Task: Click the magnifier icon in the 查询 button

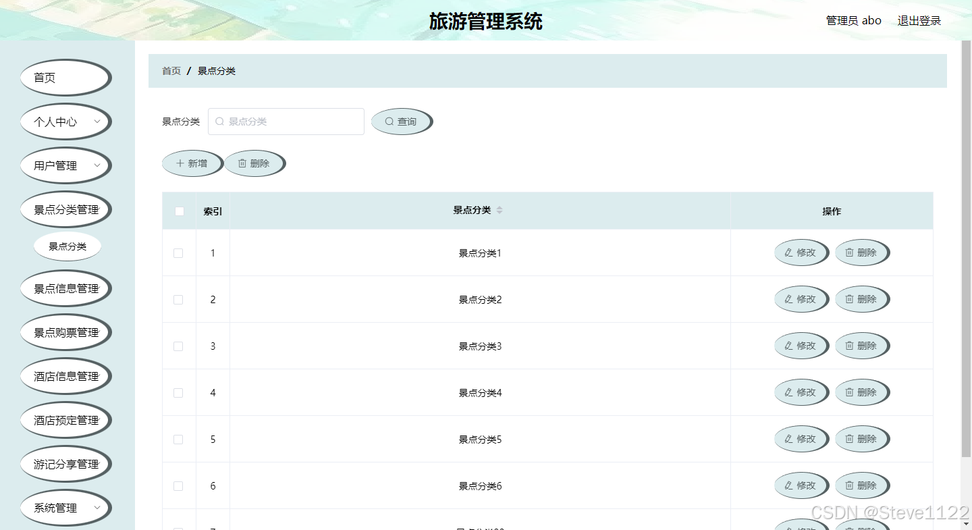Action: tap(389, 122)
